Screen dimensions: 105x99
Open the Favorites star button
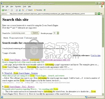click(38, 10)
